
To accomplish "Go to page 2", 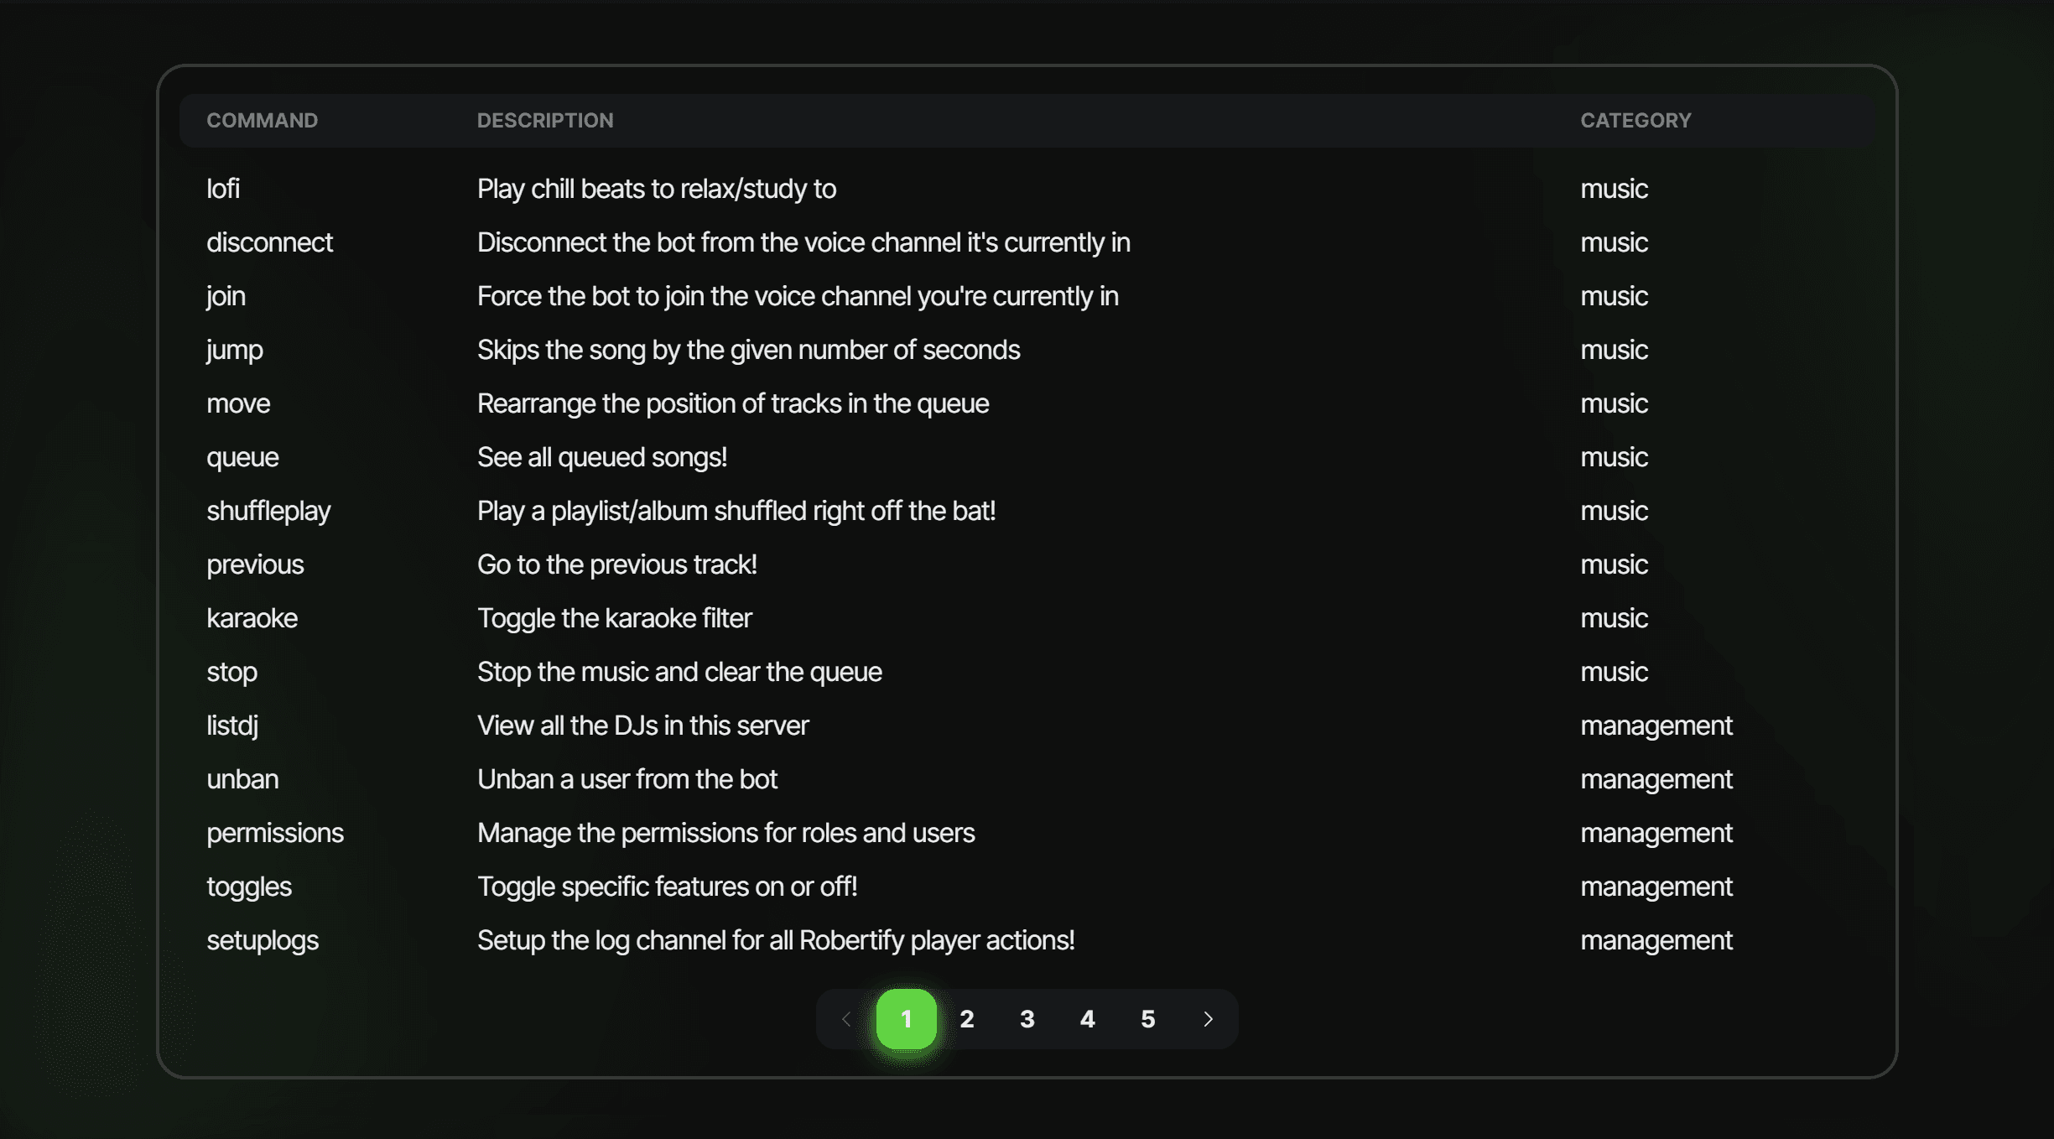I will click(966, 1019).
